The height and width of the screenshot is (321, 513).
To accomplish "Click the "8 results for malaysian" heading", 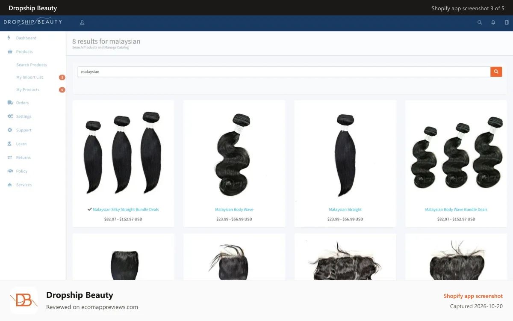I will tap(106, 42).
